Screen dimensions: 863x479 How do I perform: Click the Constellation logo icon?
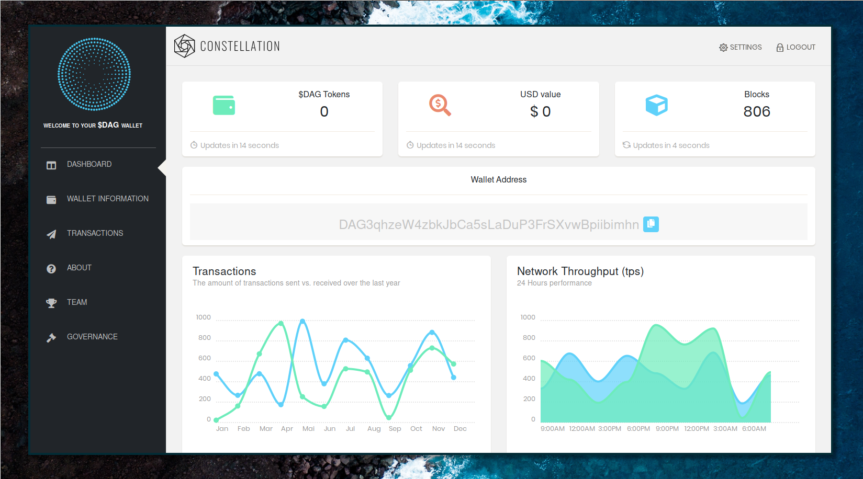[x=184, y=46]
